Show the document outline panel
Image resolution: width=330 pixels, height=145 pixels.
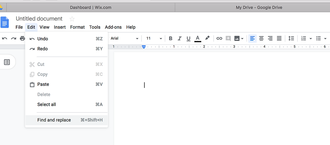pyautogui.click(x=7, y=62)
